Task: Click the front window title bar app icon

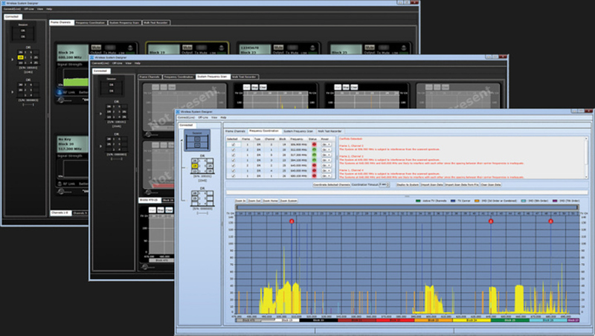Action: point(178,112)
